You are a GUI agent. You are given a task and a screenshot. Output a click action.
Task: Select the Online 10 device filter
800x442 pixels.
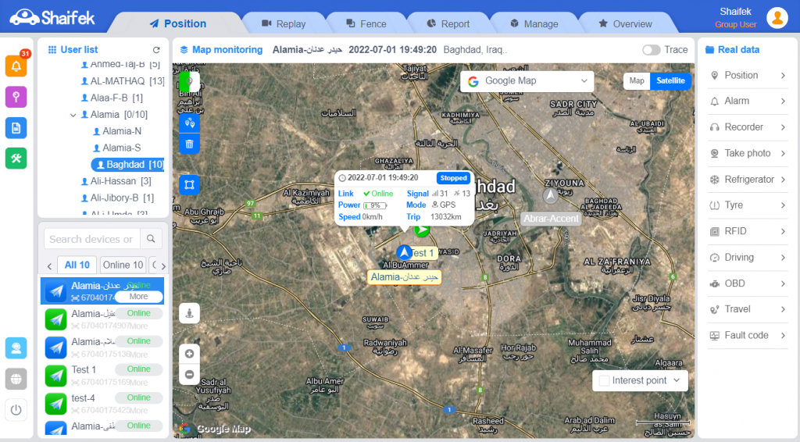click(x=123, y=265)
